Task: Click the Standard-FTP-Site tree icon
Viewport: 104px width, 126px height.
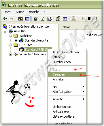Action: click(21, 50)
